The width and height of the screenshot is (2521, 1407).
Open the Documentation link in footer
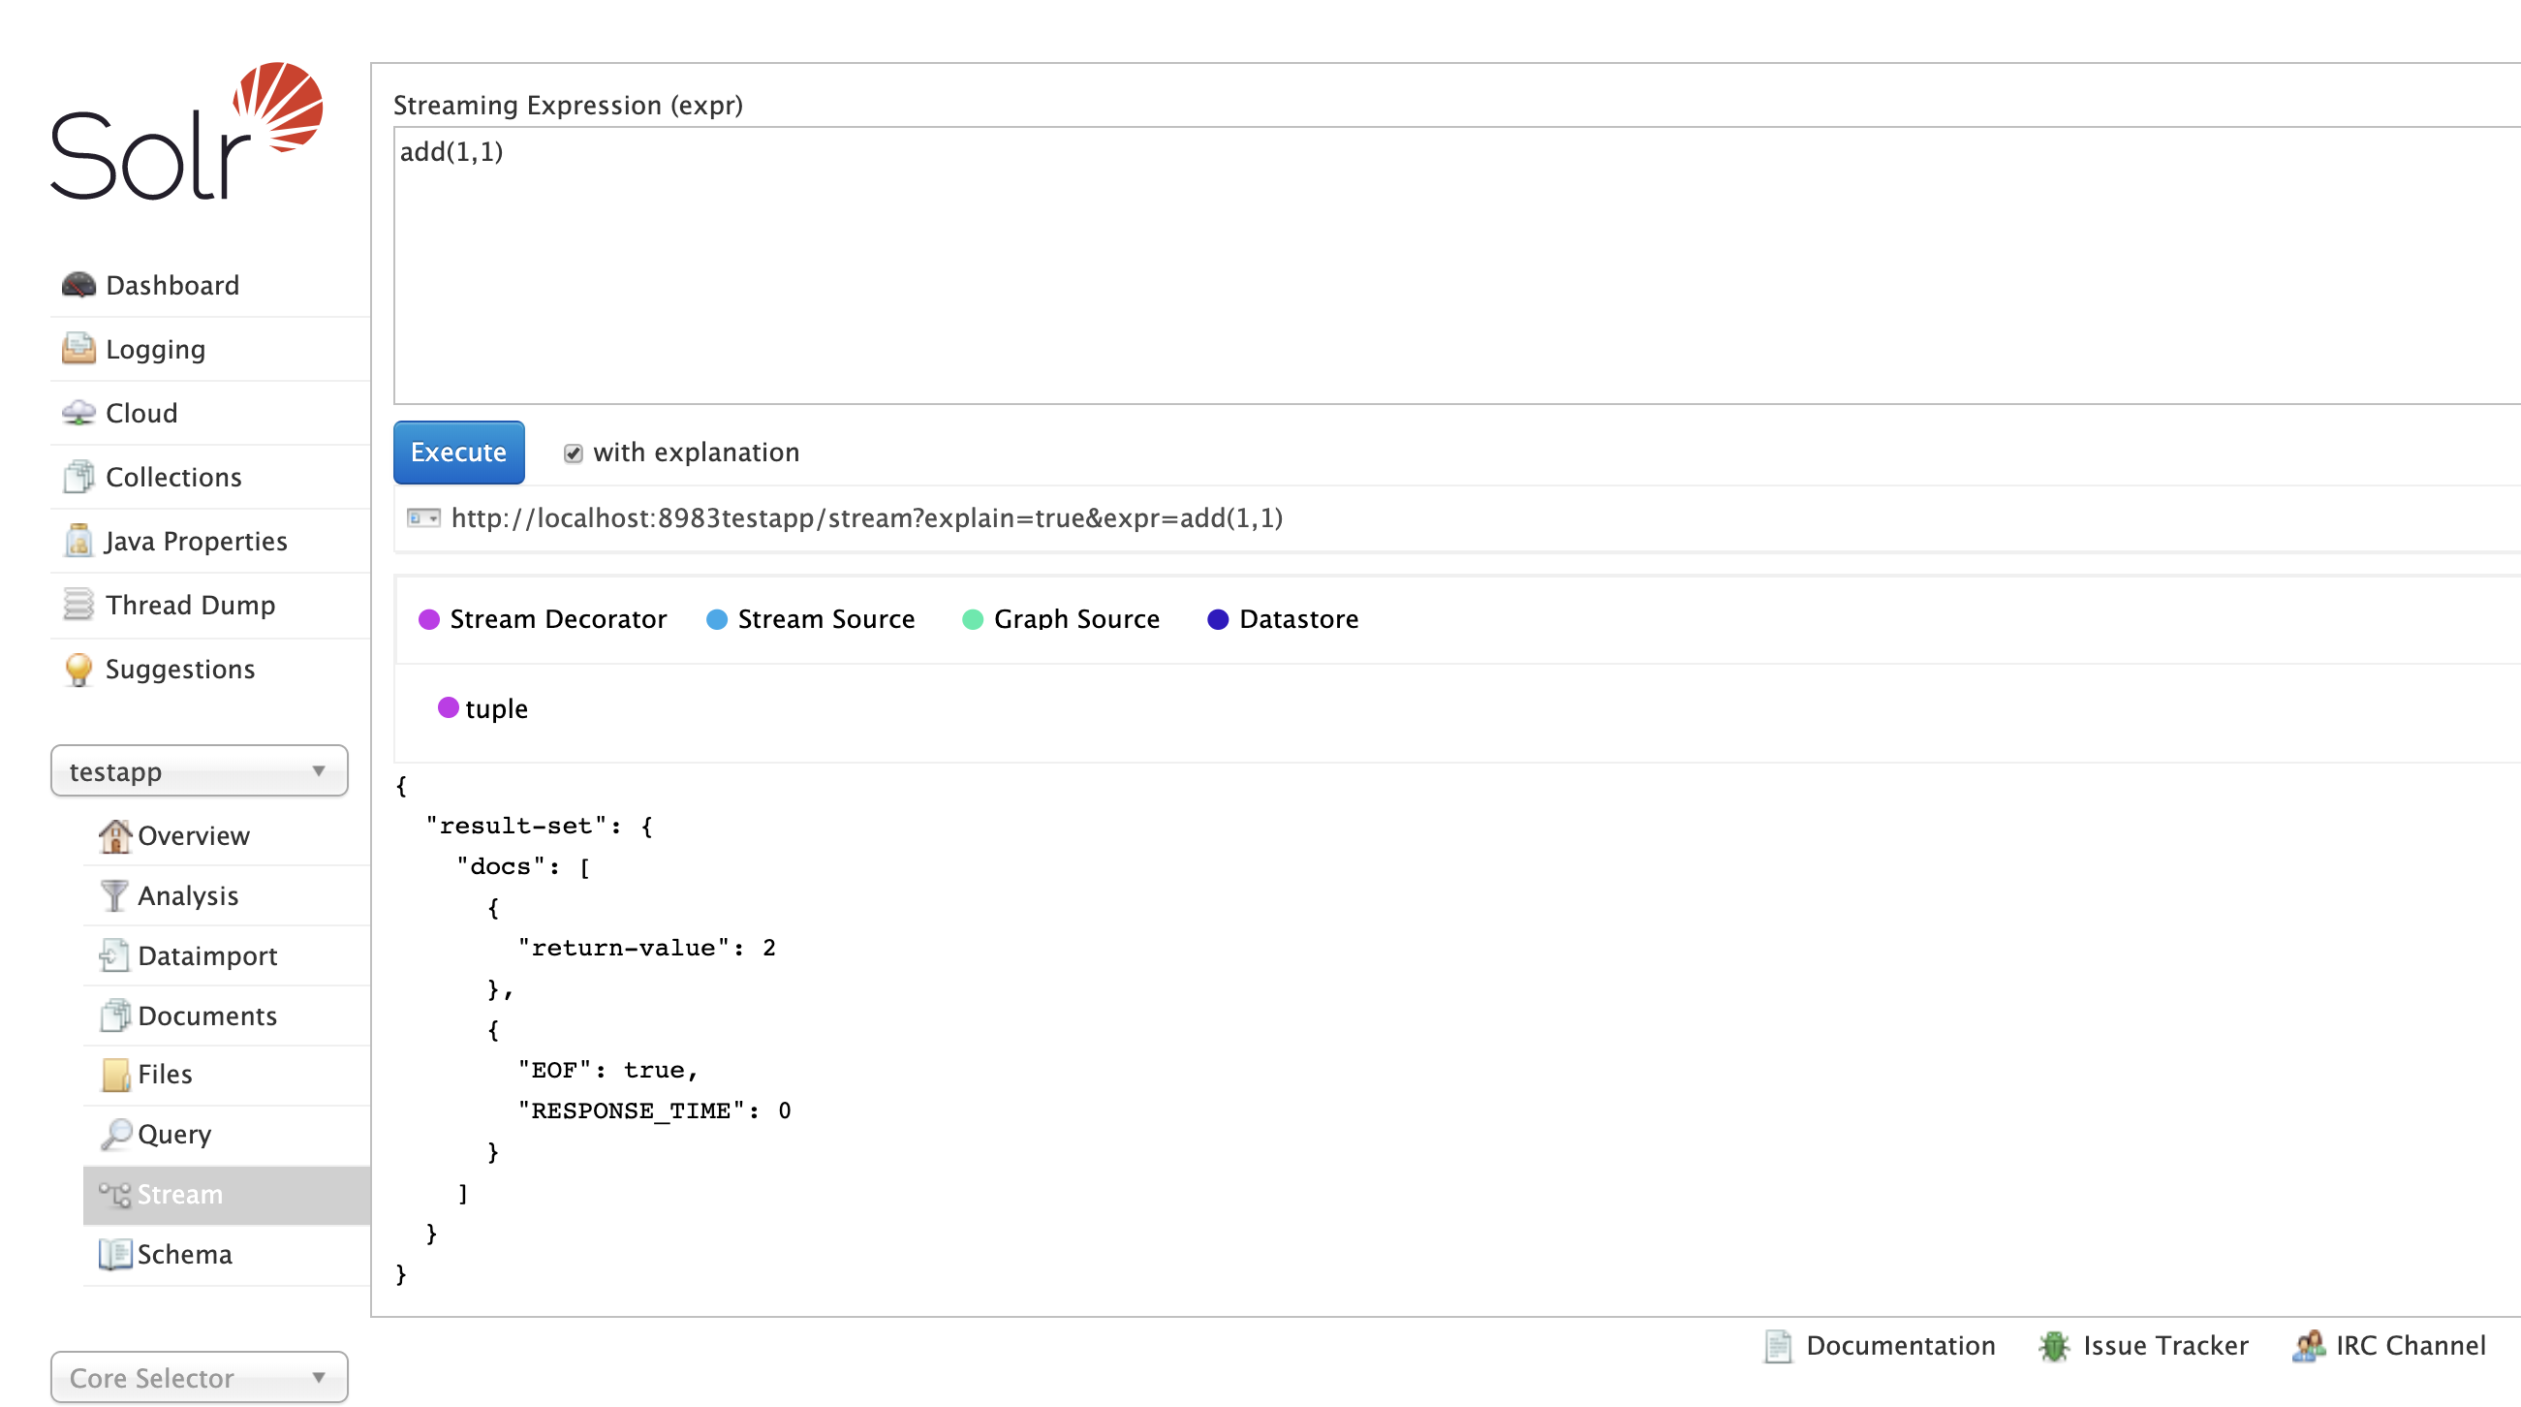tap(1899, 1346)
